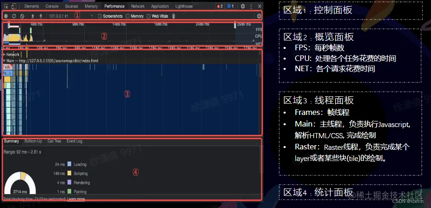Click the FPS label in the overview
This screenshot has width=431, height=208.
coord(259,29)
